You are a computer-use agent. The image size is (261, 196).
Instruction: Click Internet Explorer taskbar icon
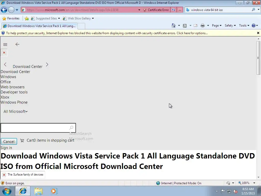click(23, 191)
